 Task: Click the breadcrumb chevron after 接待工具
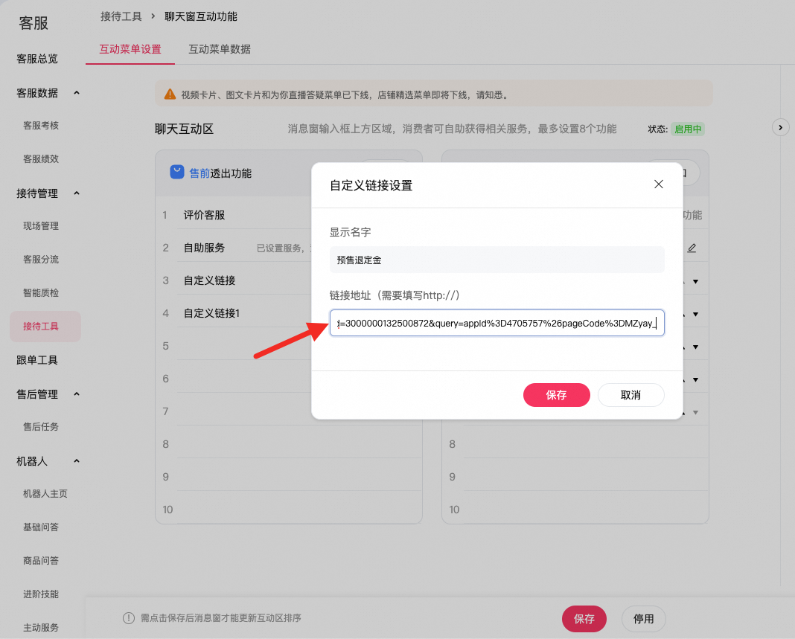coord(153,16)
